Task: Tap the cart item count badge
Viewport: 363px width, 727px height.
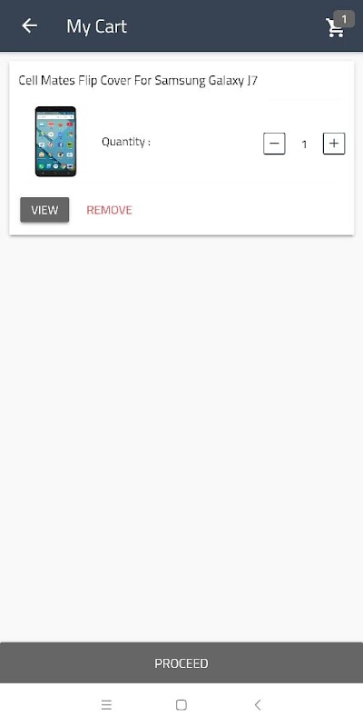Action: [x=344, y=19]
